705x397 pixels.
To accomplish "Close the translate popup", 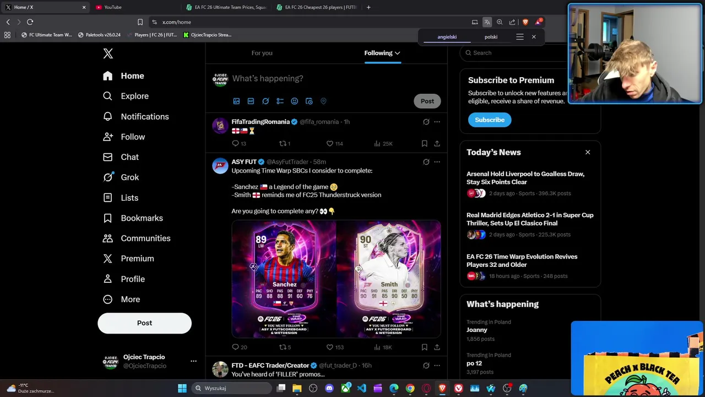I will pyautogui.click(x=534, y=37).
